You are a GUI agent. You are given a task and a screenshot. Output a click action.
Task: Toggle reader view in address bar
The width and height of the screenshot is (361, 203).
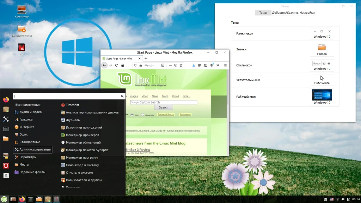click(x=163, y=65)
